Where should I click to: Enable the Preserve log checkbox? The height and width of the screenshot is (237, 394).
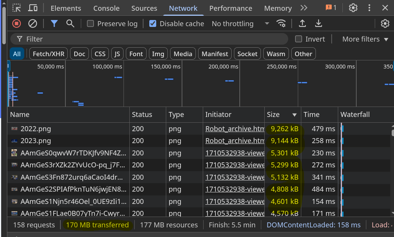pyautogui.click(x=90, y=23)
